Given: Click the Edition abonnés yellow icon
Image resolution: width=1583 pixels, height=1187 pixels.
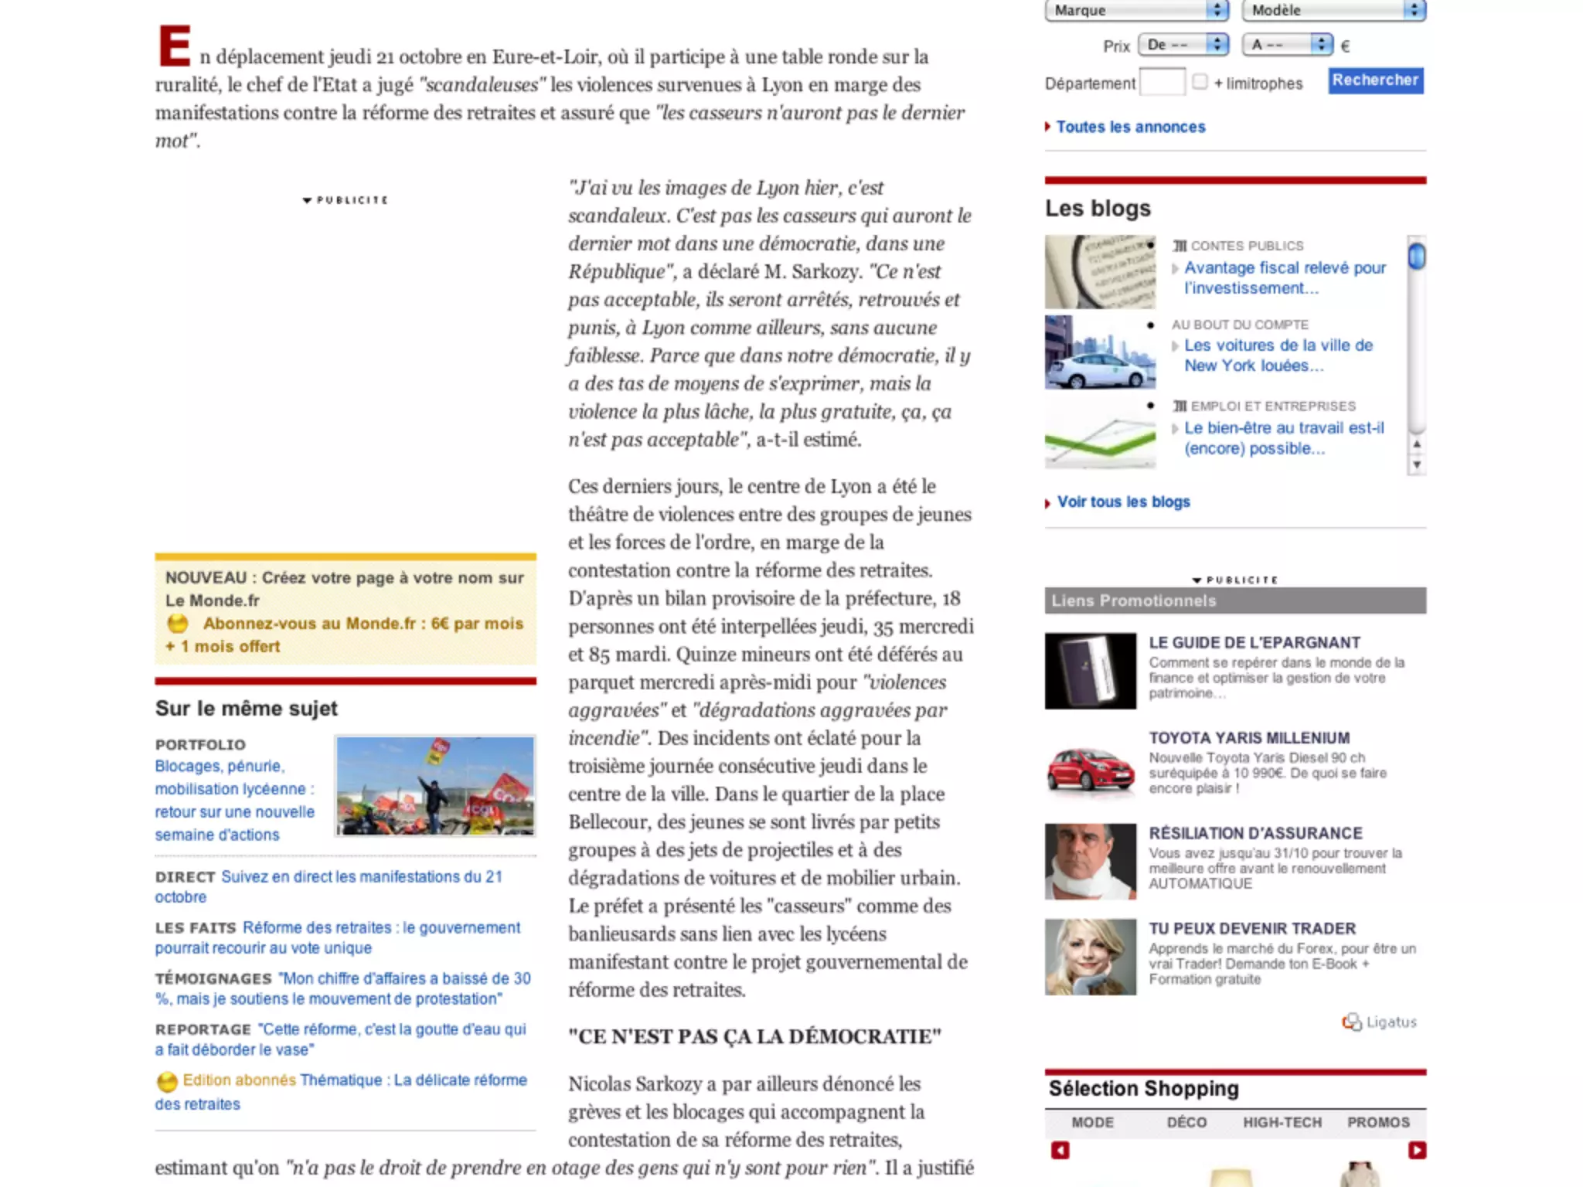Looking at the screenshot, I should click(167, 1081).
